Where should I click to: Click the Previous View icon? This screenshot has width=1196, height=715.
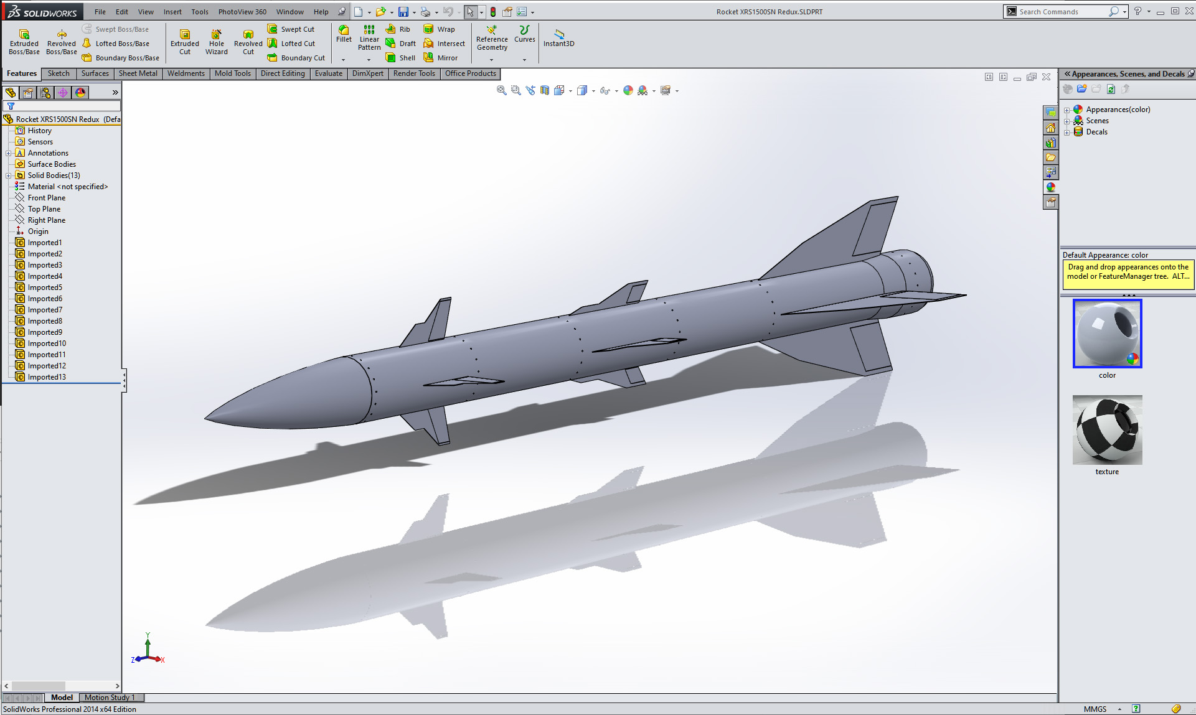coord(530,91)
